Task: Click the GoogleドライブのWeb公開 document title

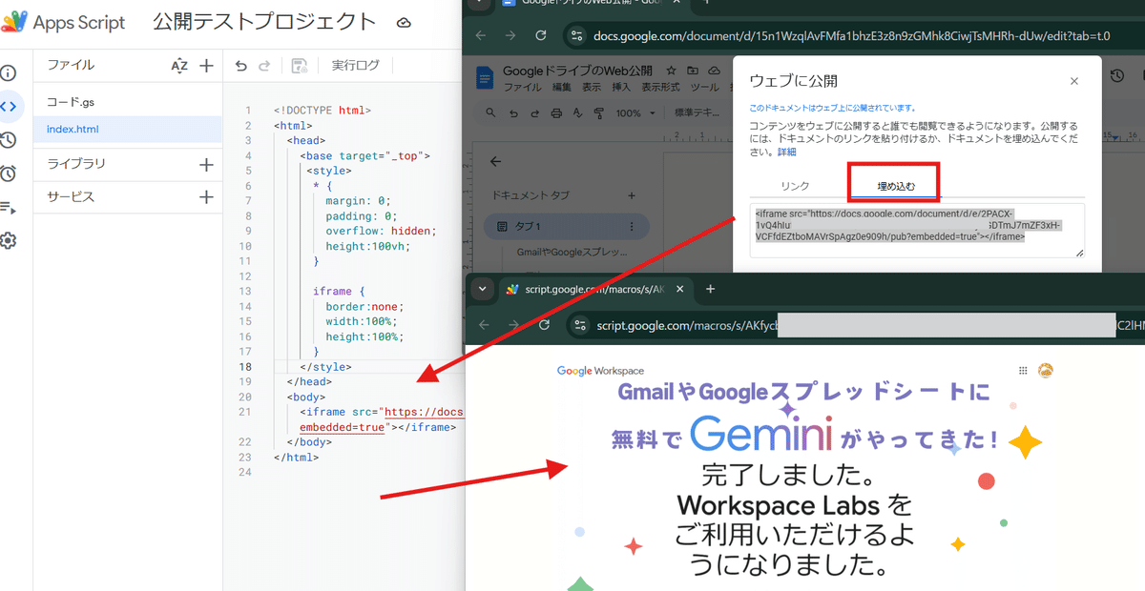Action: click(578, 71)
